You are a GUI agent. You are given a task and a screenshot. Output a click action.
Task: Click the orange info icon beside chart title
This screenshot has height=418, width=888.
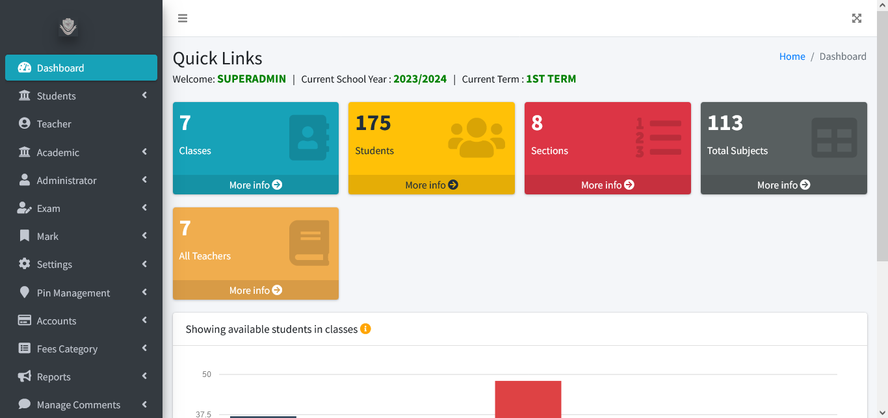point(365,329)
